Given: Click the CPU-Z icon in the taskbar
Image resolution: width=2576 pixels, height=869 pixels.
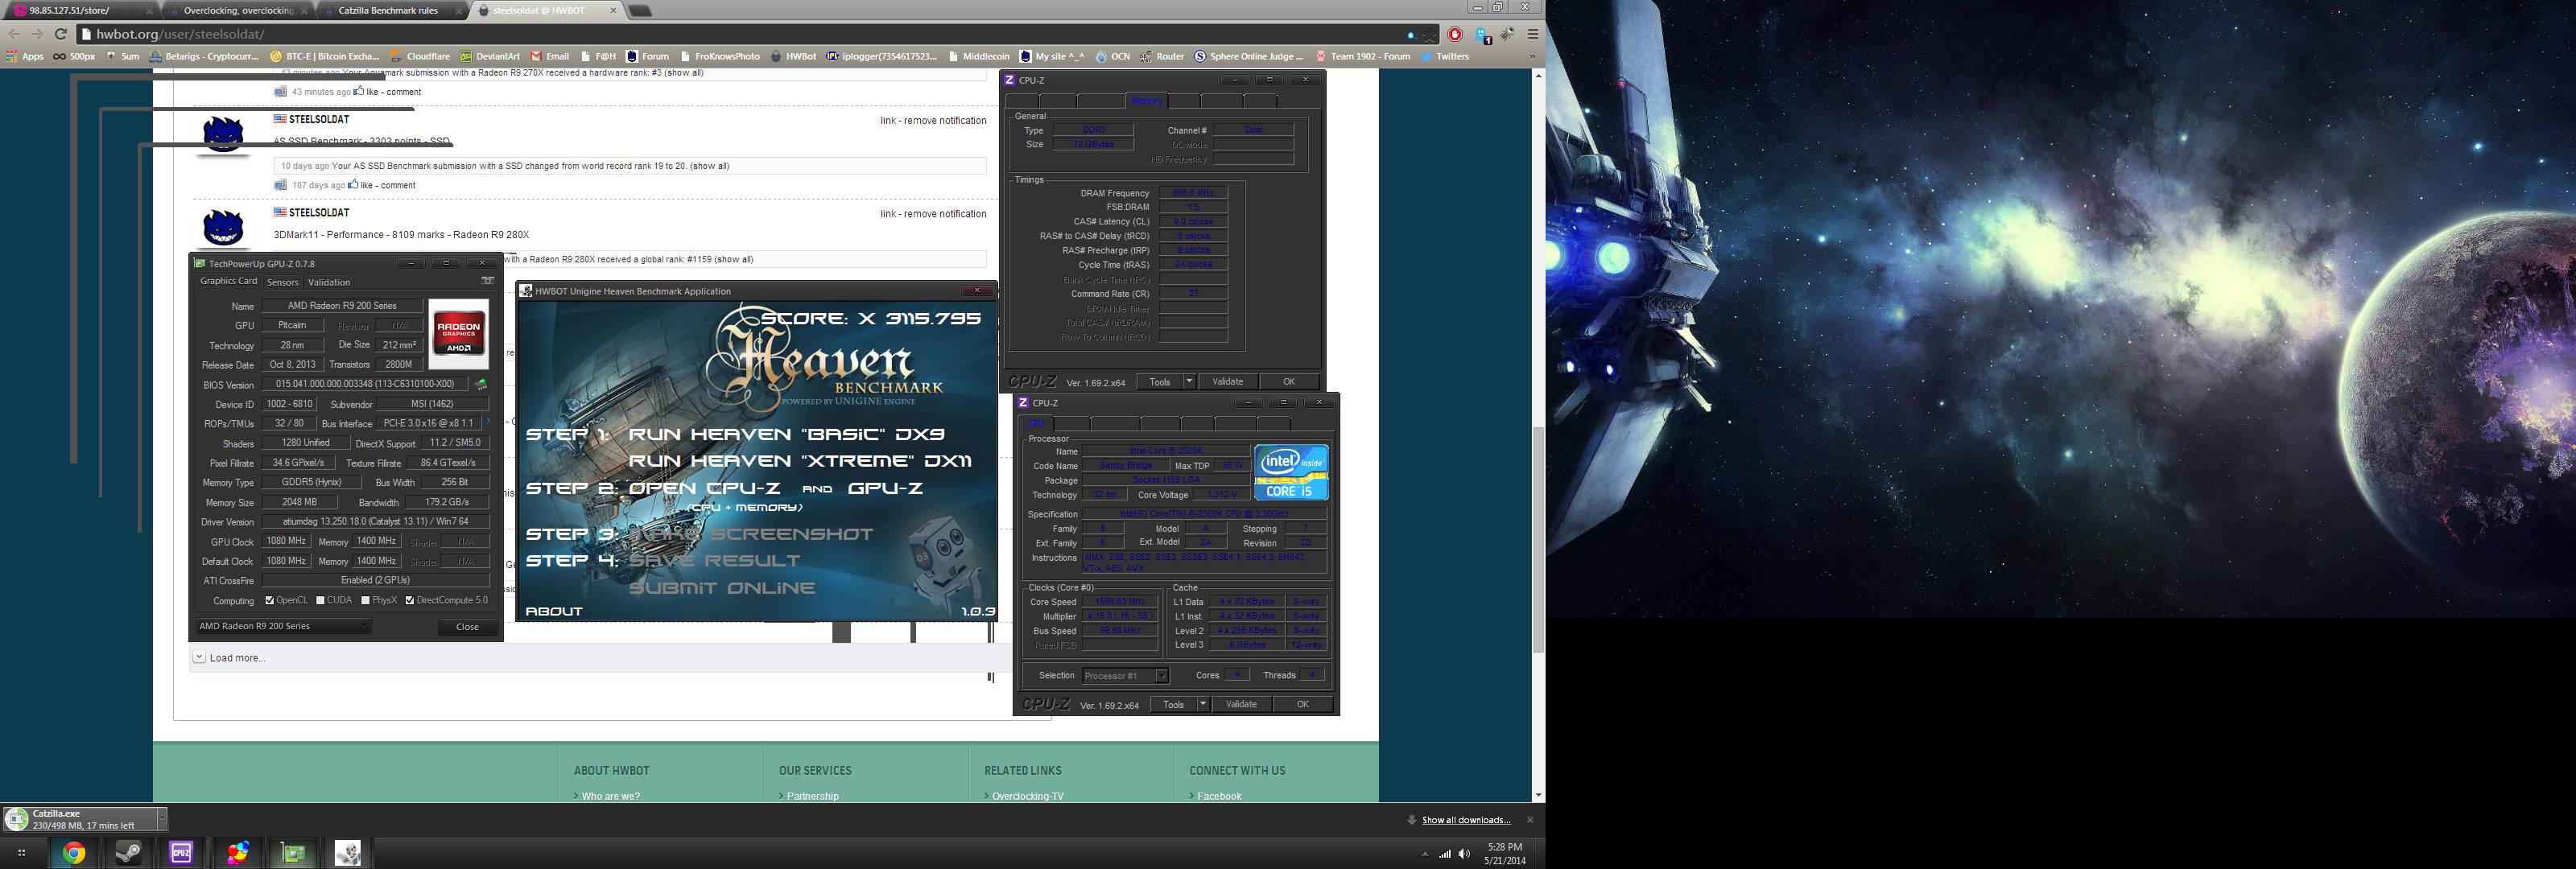Looking at the screenshot, I should (181, 853).
